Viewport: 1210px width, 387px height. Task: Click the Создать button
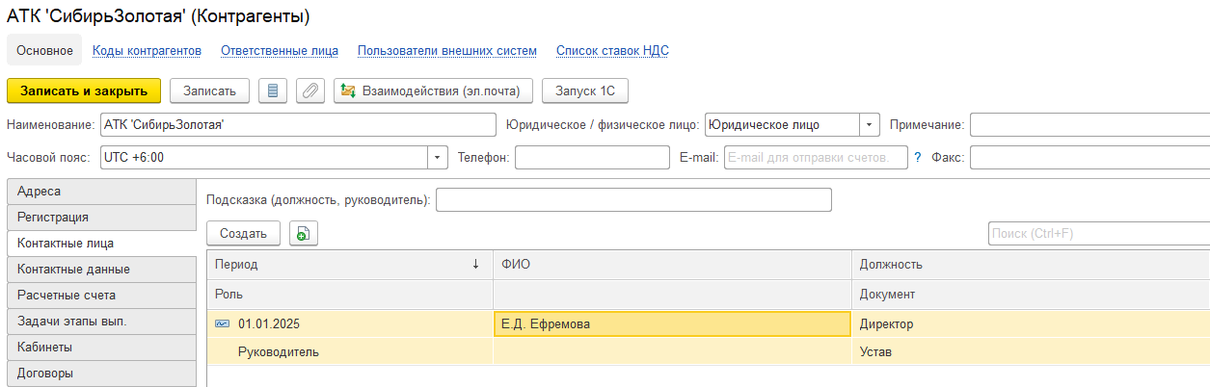coord(243,233)
